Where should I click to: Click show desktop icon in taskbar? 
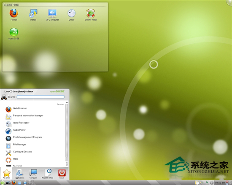8,182
